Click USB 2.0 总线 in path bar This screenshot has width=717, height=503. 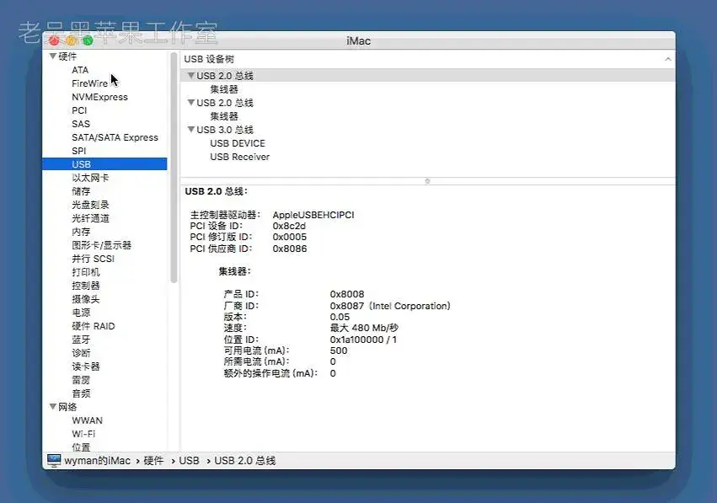(244, 461)
